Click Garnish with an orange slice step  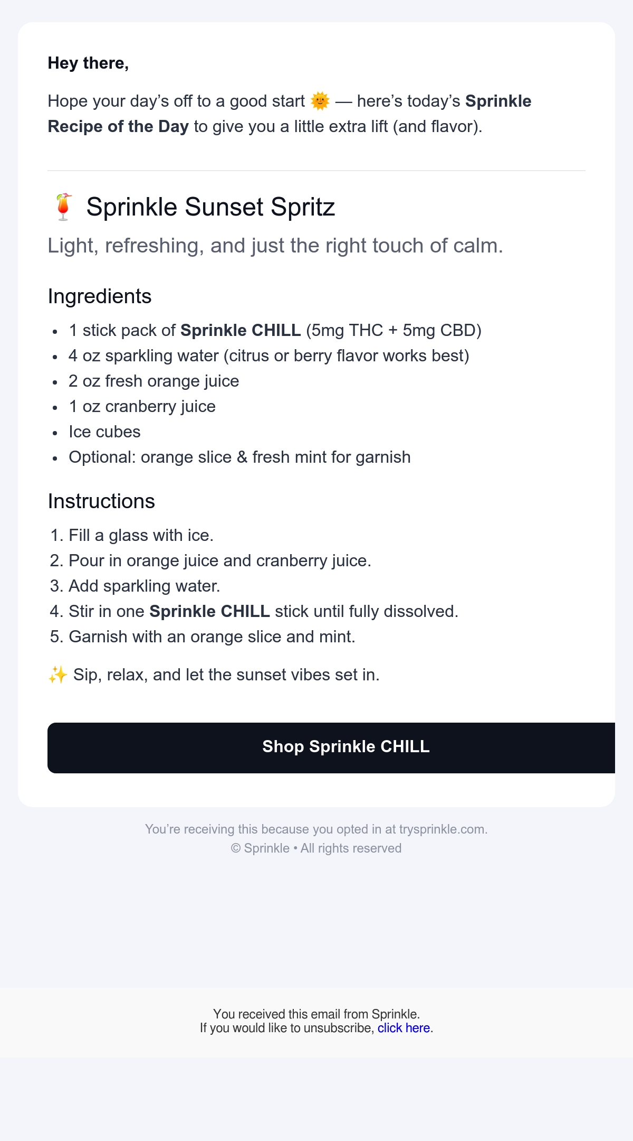click(x=212, y=637)
